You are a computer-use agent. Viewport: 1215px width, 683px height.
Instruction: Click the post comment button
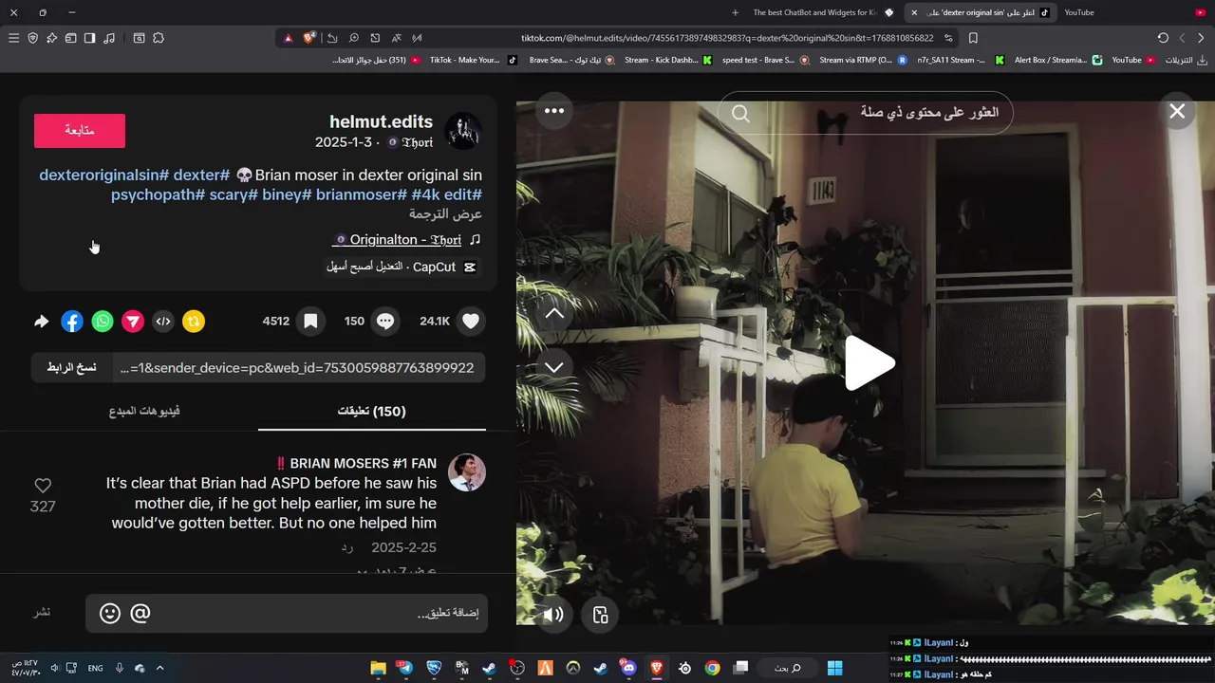[43, 612]
